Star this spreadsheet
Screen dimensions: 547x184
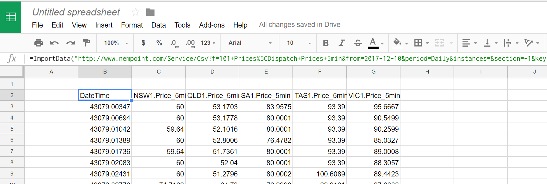coord(136,12)
